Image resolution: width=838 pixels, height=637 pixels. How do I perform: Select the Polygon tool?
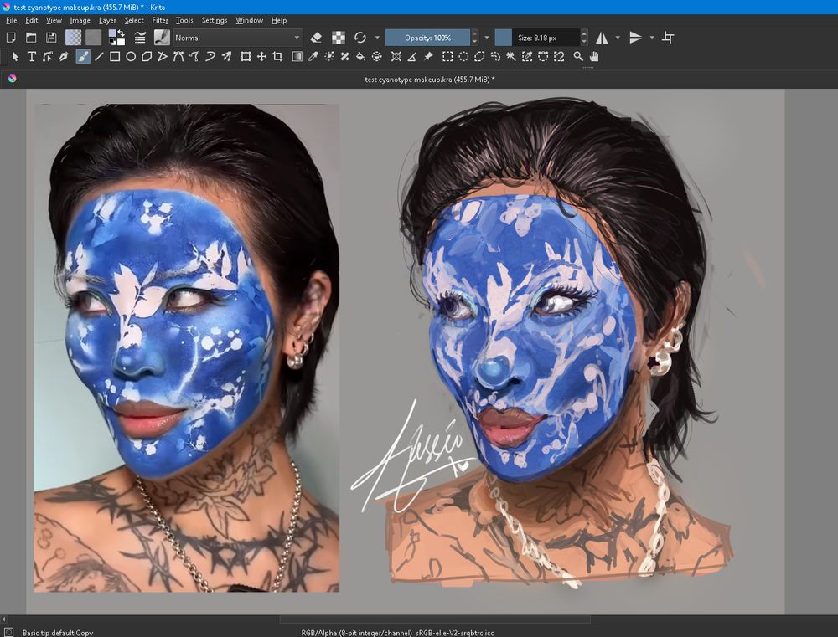(147, 57)
